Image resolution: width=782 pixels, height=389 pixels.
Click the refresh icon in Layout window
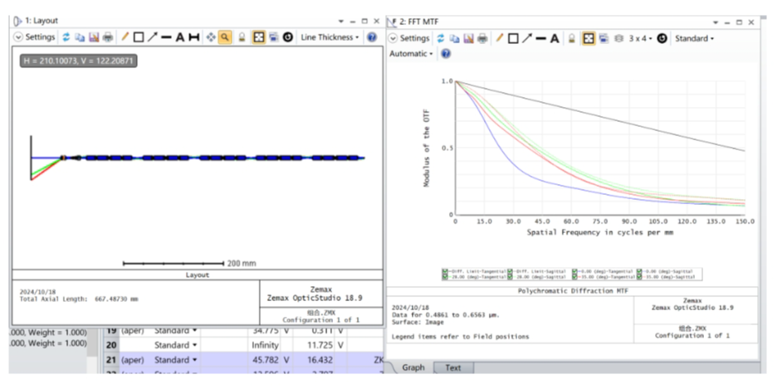click(66, 37)
